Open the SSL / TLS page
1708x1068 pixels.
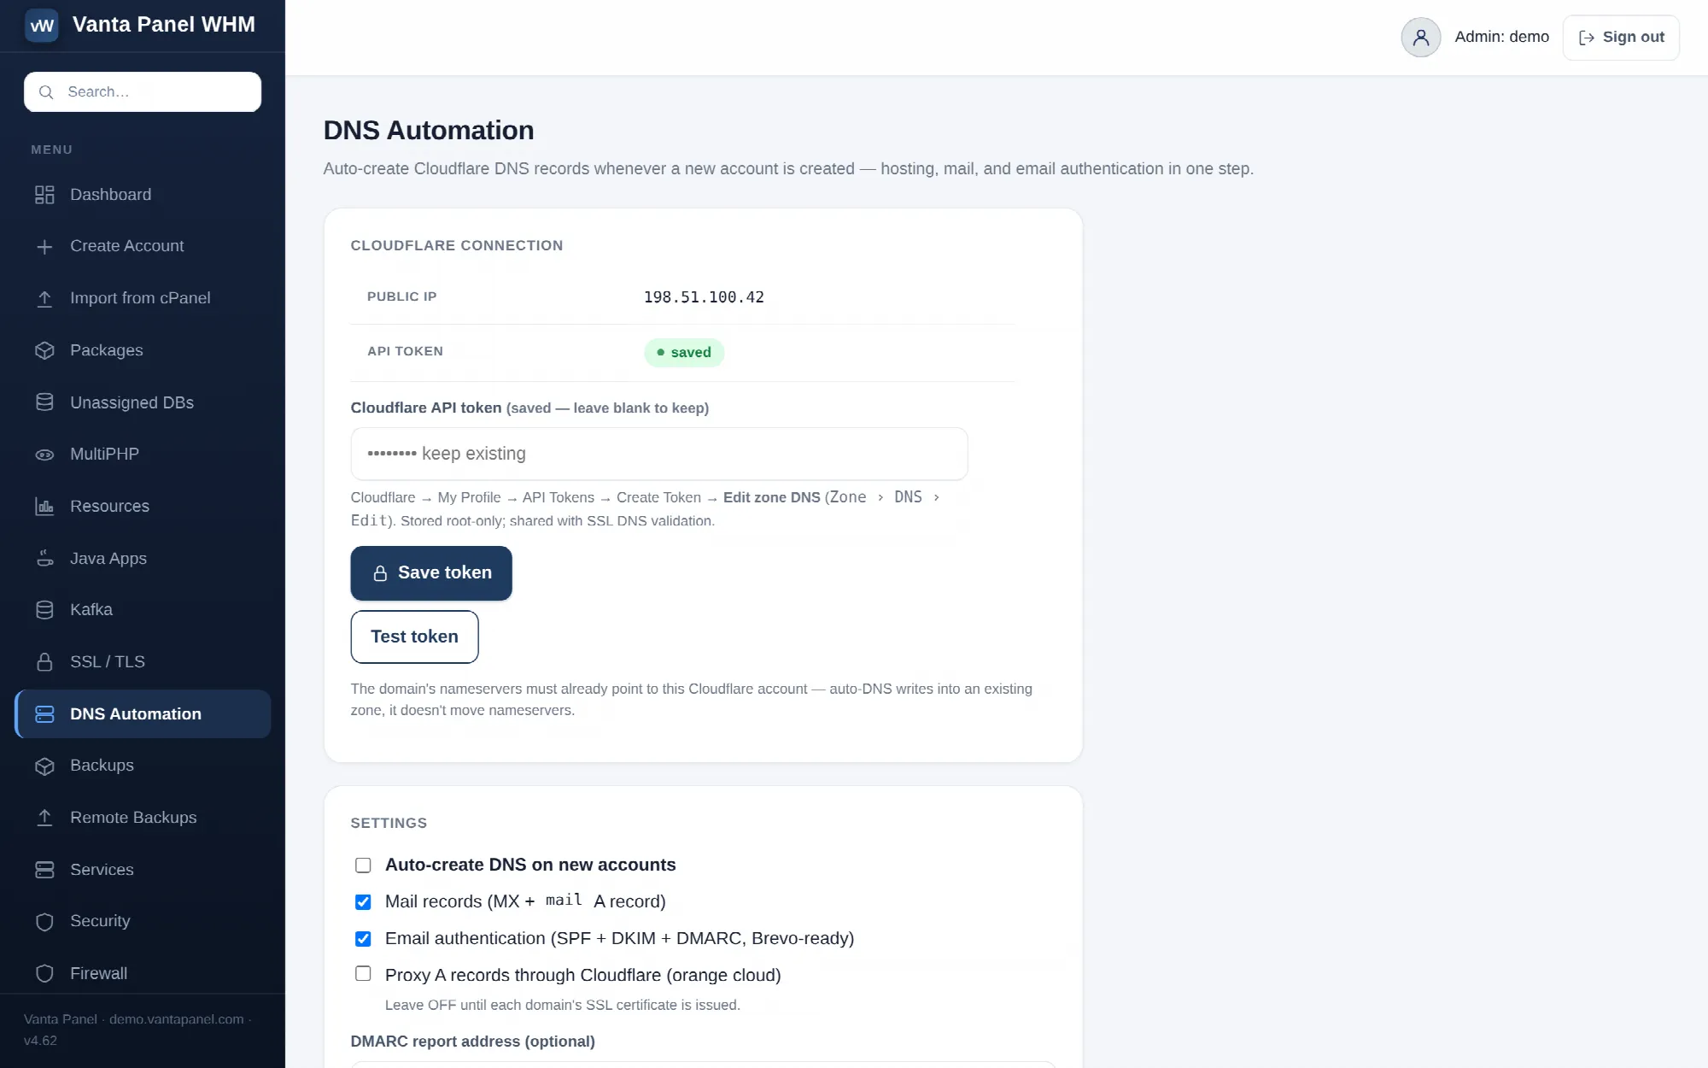[143, 661]
